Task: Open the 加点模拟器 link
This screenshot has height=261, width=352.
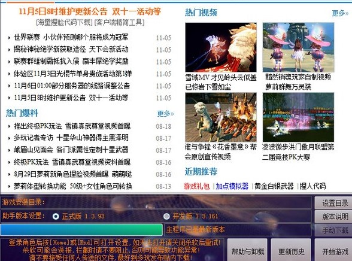Action: coord(232,186)
